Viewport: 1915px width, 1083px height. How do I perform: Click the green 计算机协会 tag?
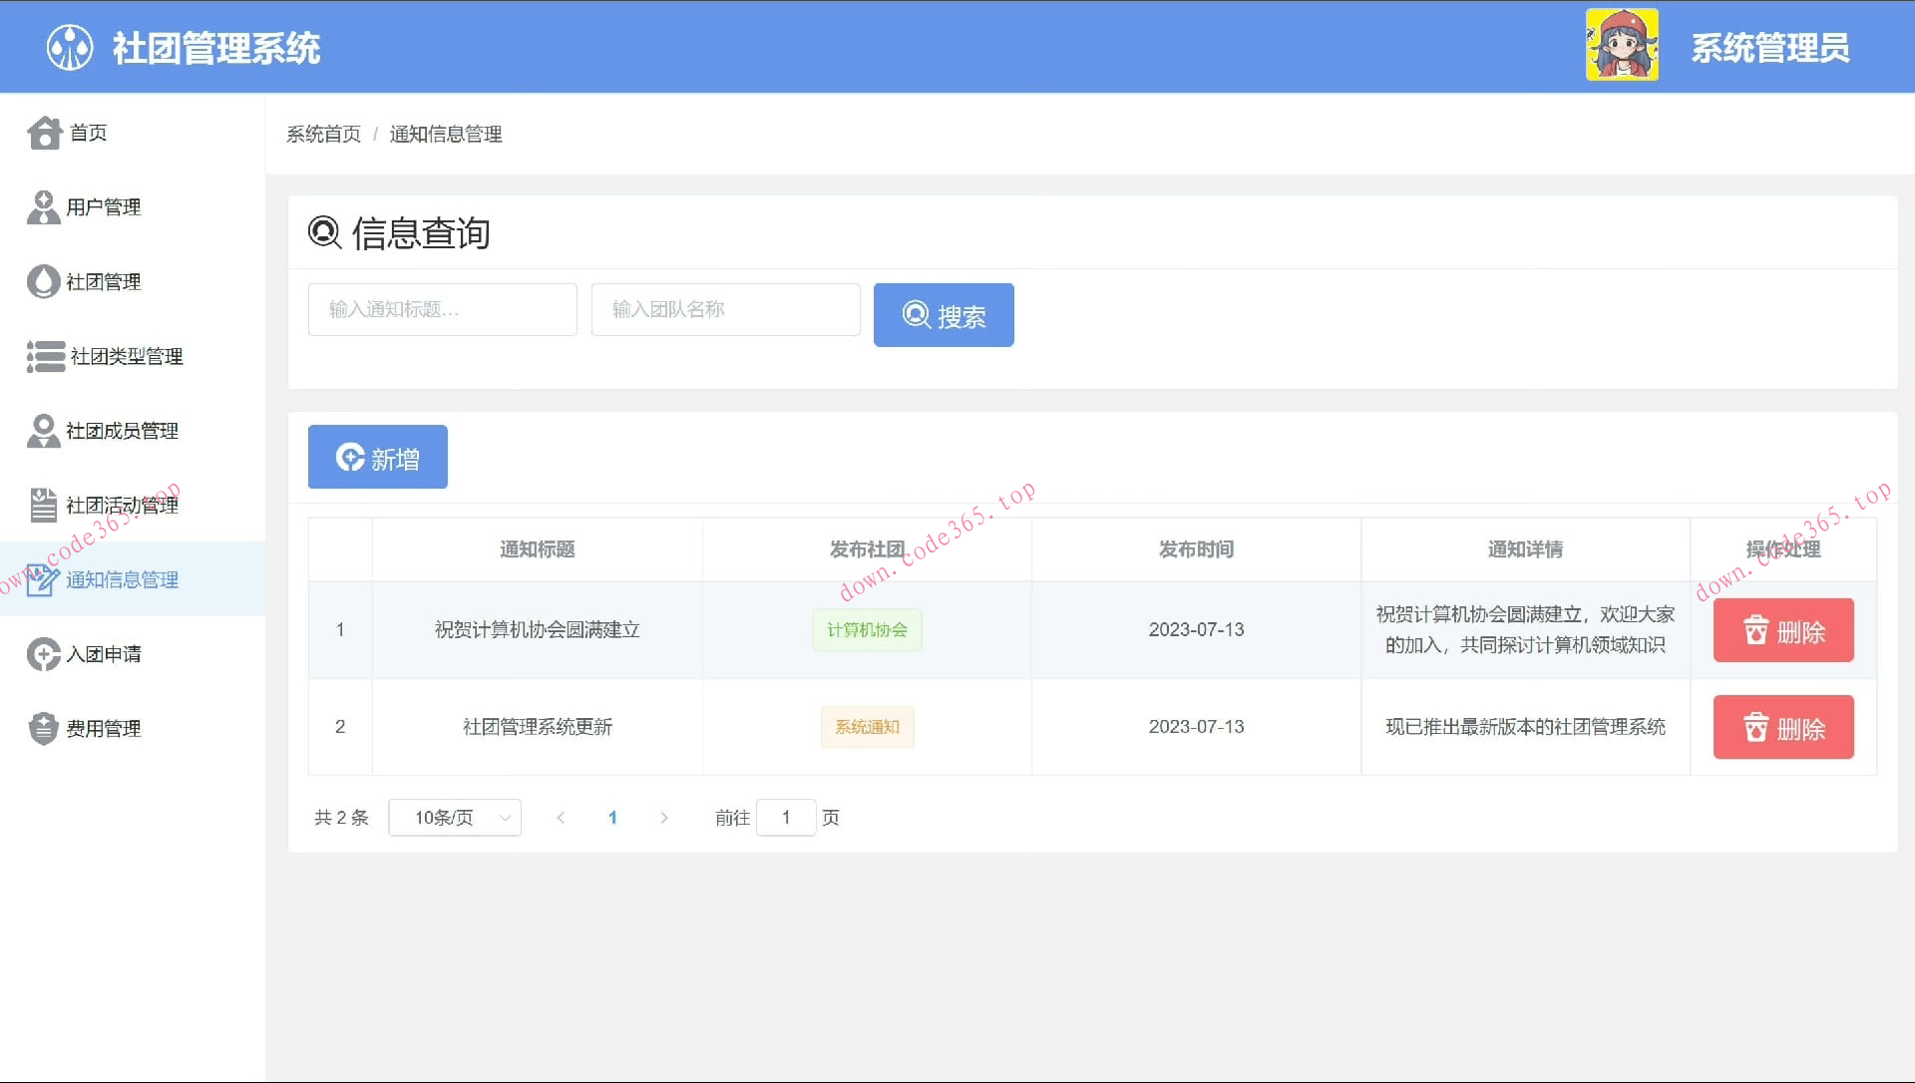pos(867,629)
